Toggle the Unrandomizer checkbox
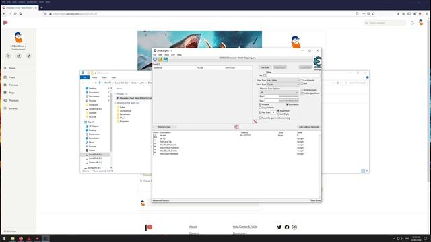Screen dimensions: 431x242 pyautogui.click(x=302, y=90)
